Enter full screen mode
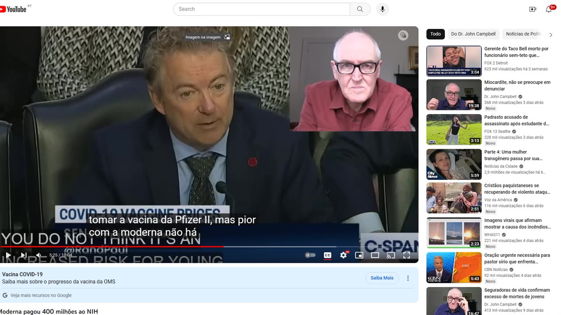This screenshot has height=315, width=561. 407,255
